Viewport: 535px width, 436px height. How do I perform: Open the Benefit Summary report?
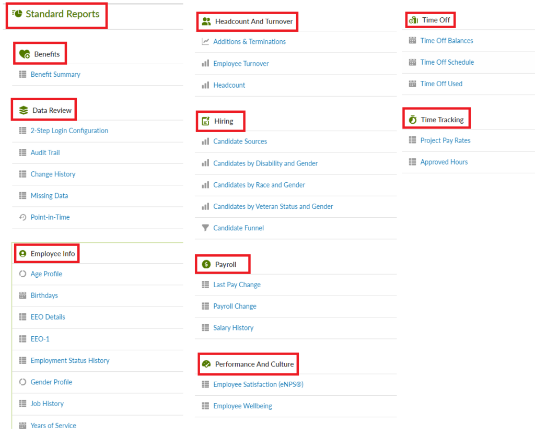tap(55, 74)
